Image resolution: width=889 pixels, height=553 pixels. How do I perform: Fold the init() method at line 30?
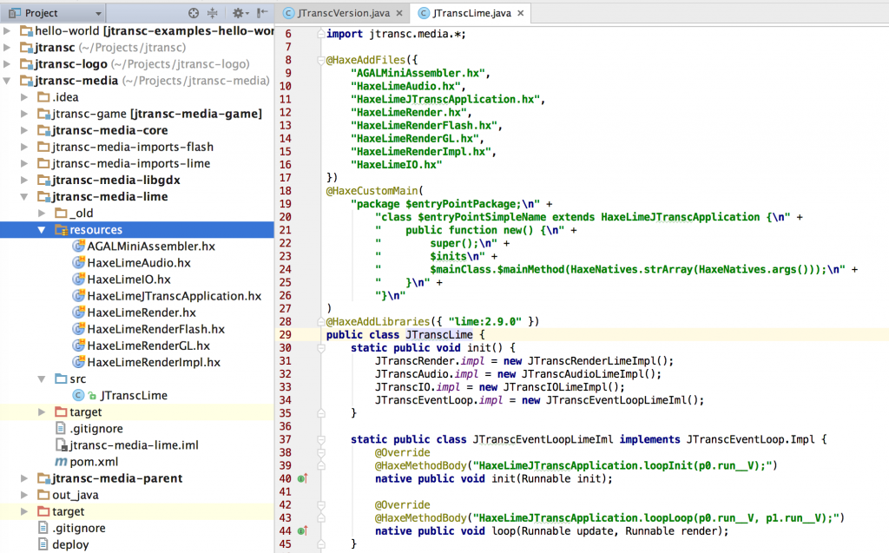pyautogui.click(x=319, y=347)
